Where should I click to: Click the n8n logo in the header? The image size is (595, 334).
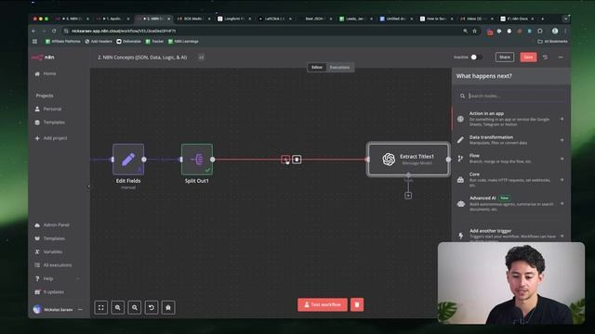[43, 58]
